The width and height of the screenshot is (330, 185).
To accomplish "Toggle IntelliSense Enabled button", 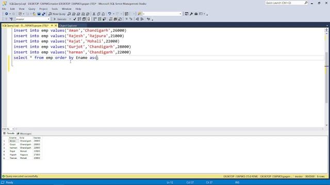I will pos(89,19).
